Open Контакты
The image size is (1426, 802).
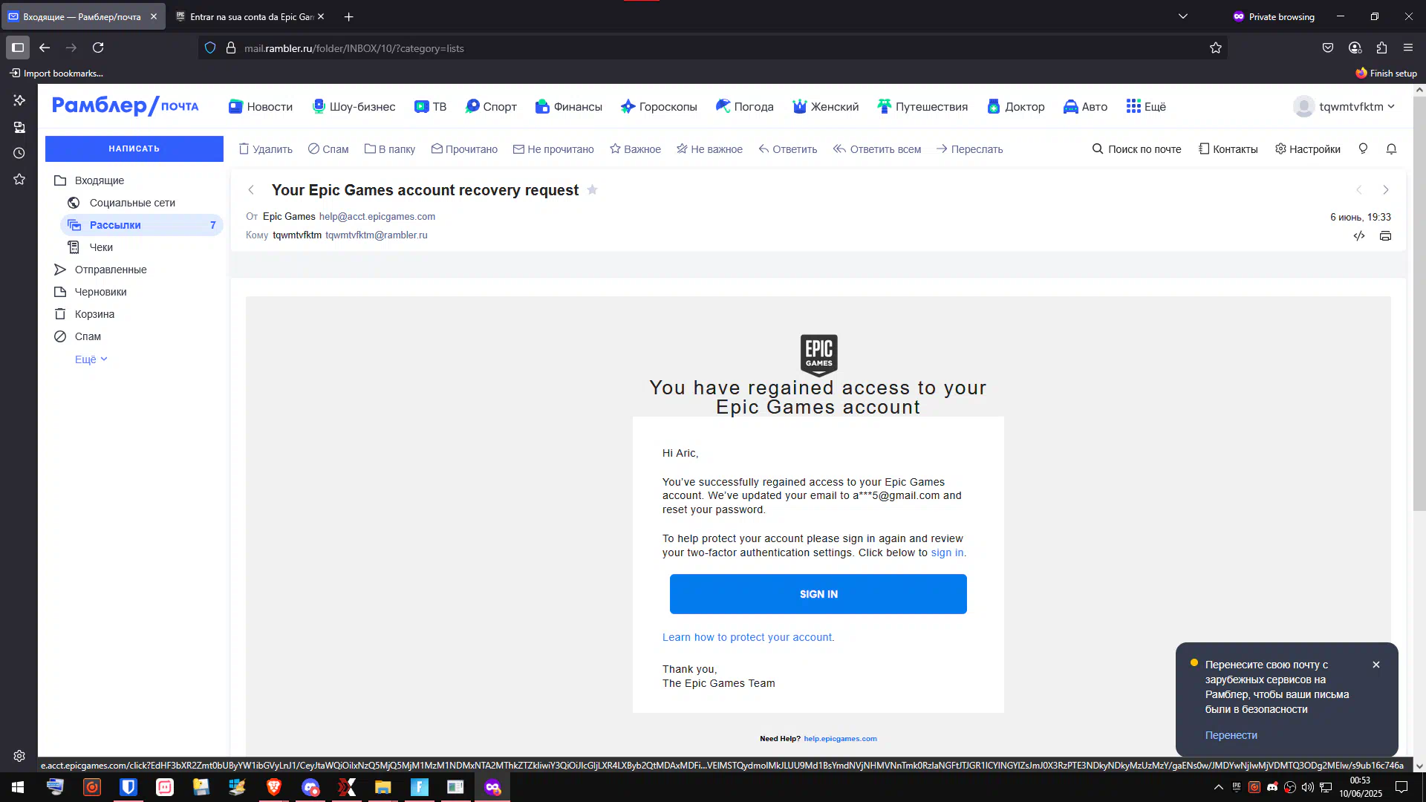click(1228, 149)
